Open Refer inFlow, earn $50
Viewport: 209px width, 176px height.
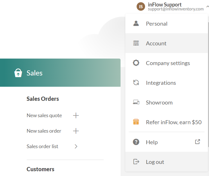(x=166, y=122)
